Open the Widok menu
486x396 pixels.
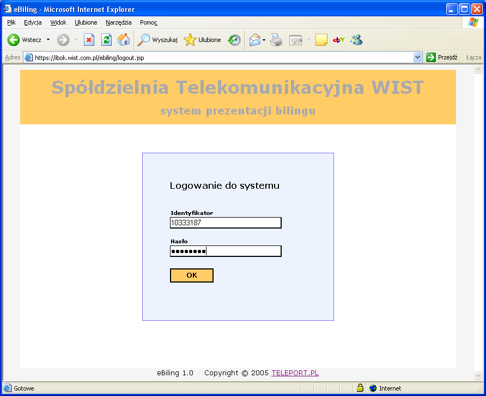[x=58, y=22]
